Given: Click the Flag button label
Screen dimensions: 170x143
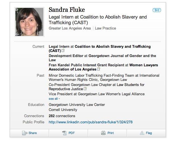Looking at the screenshot, I should pos(149,133).
